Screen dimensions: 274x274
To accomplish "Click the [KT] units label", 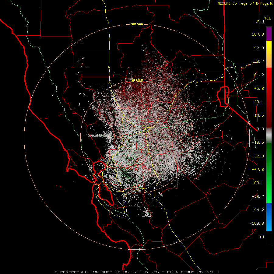I will tap(260, 21).
